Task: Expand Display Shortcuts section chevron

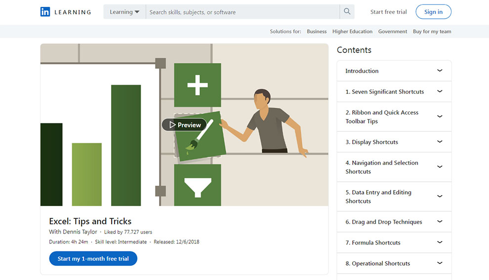Action: (x=440, y=142)
